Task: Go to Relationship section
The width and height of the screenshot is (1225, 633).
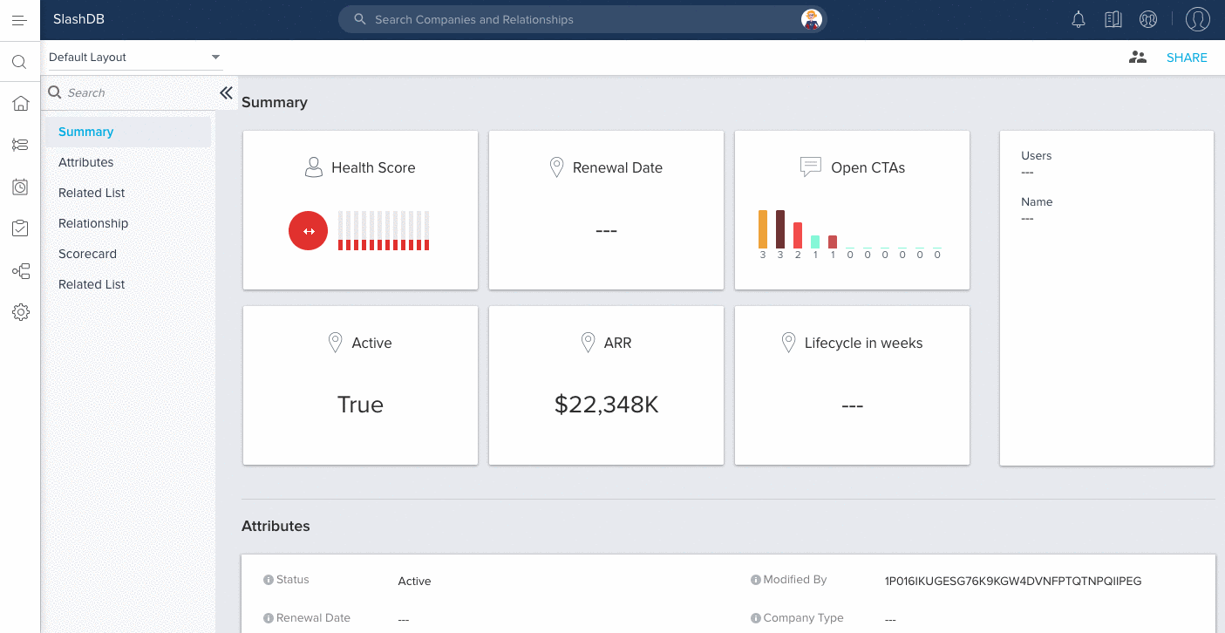Action: [x=93, y=223]
